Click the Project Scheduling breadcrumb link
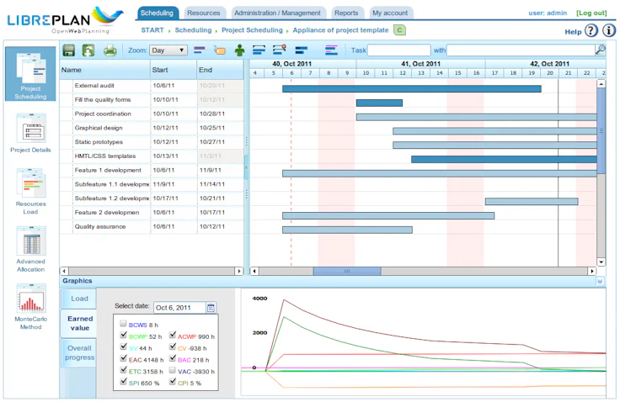Viewport: 620px width, 402px height. tap(252, 30)
